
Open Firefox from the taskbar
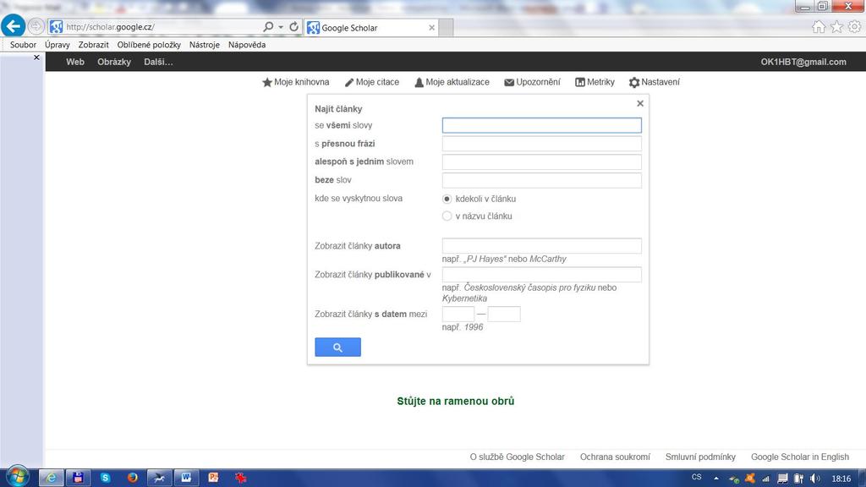click(132, 478)
